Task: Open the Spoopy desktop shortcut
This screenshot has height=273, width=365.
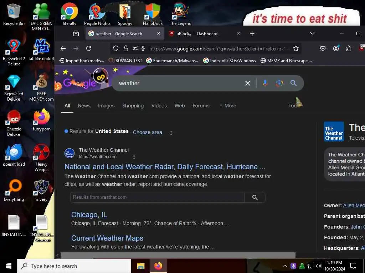Action: (x=125, y=14)
